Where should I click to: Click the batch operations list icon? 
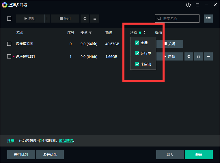pos(94,19)
